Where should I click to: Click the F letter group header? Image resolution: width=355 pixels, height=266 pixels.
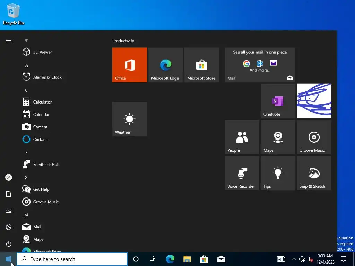click(x=26, y=152)
